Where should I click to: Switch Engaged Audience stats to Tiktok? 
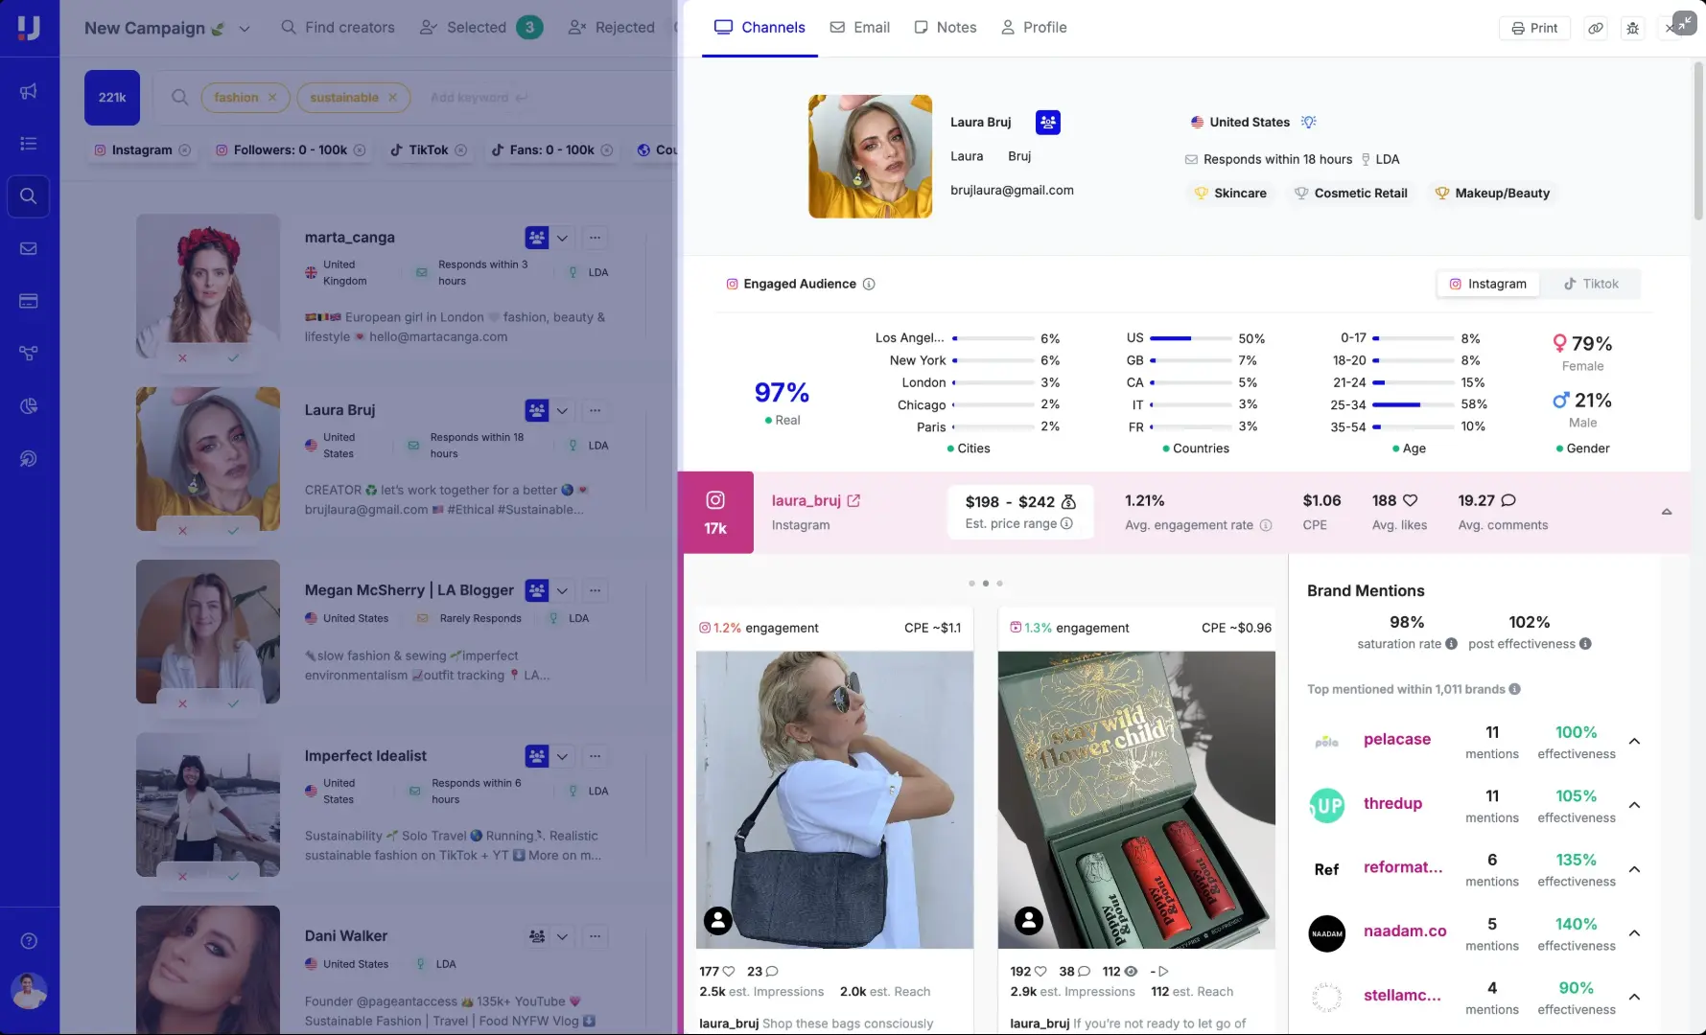coord(1591,284)
